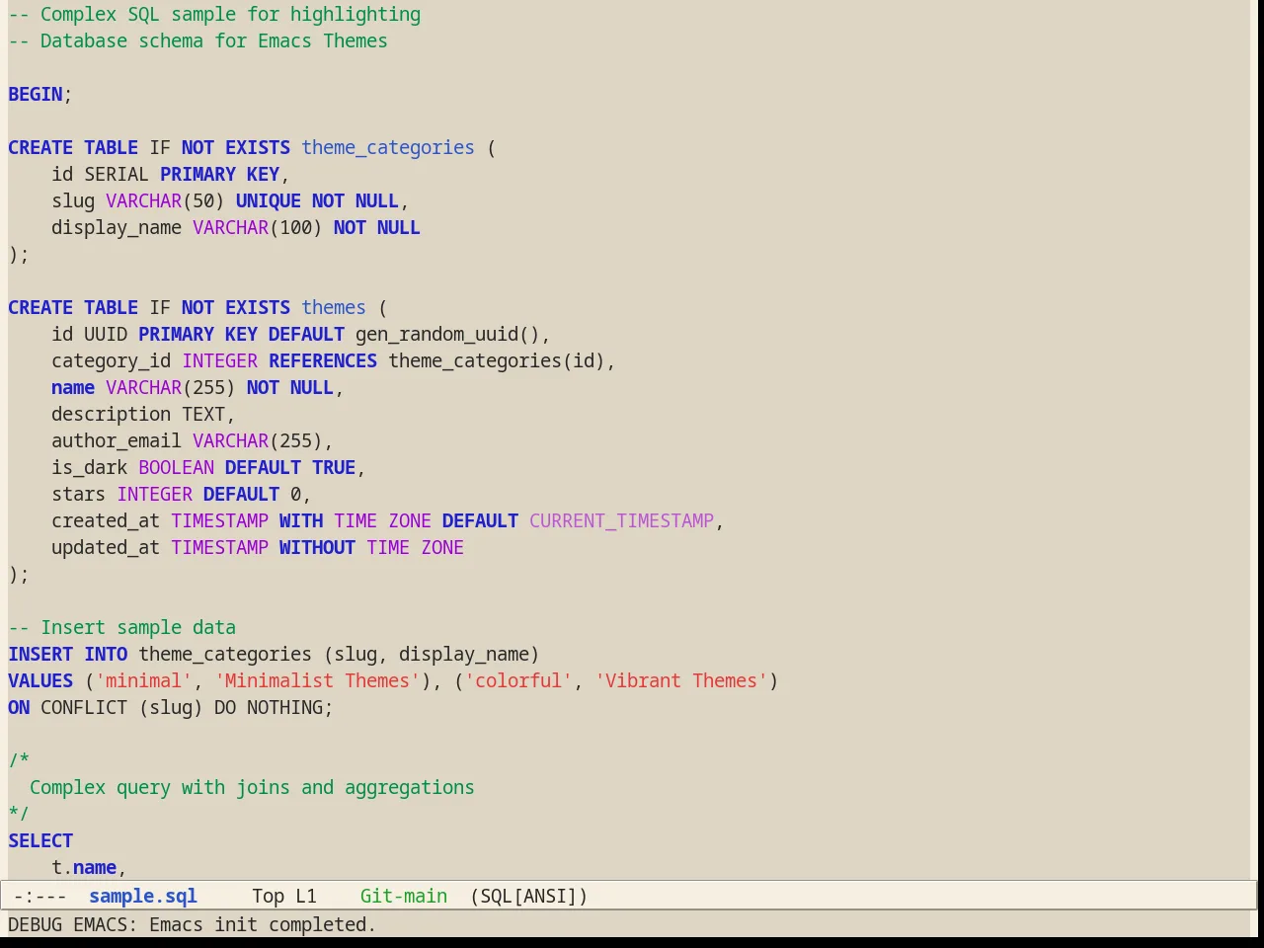Image resolution: width=1264 pixels, height=948 pixels.
Task: Click the 'themes' table name in CREATE TABLE
Action: coord(334,307)
